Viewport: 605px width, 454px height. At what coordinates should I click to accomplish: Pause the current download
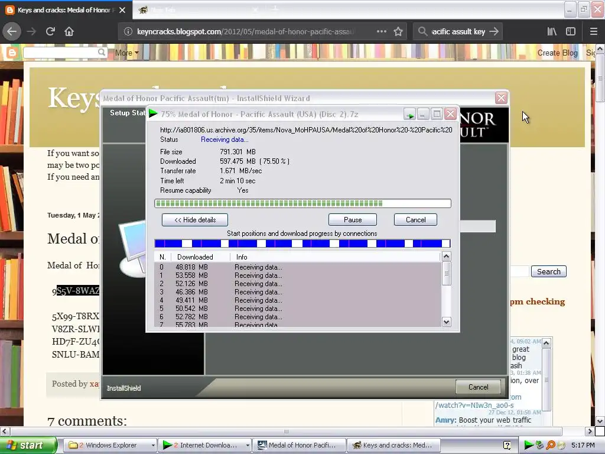click(x=353, y=220)
